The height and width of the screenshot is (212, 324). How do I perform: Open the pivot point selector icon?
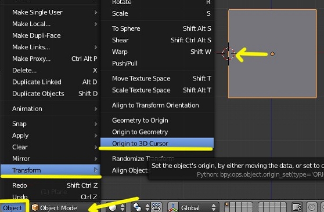(137, 207)
